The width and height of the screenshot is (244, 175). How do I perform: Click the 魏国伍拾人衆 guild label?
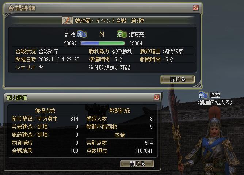215,103
